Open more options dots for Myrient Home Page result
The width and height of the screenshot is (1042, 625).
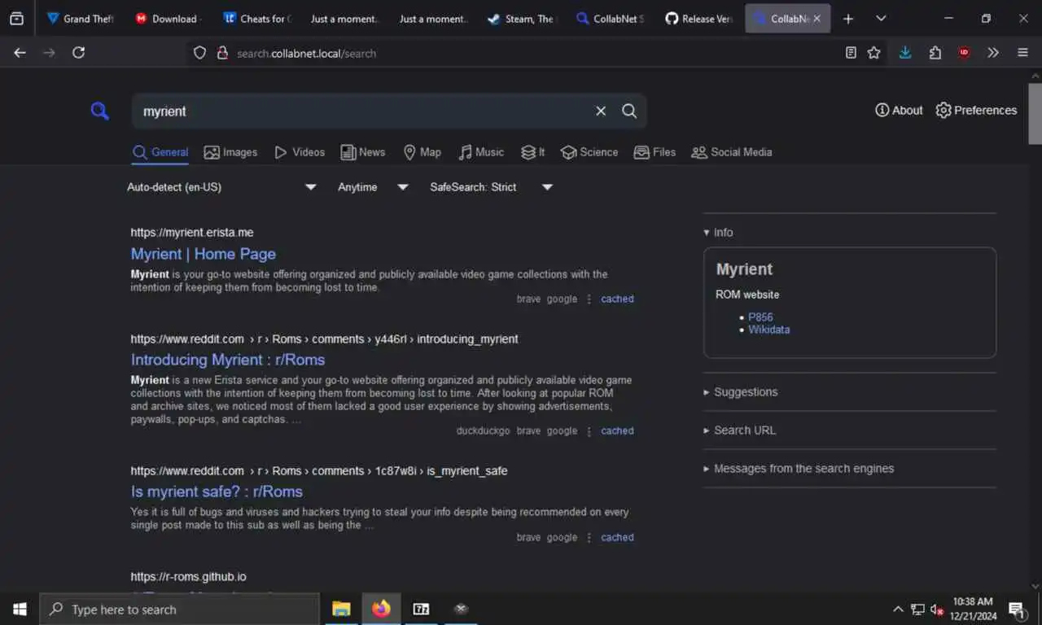[x=589, y=299]
